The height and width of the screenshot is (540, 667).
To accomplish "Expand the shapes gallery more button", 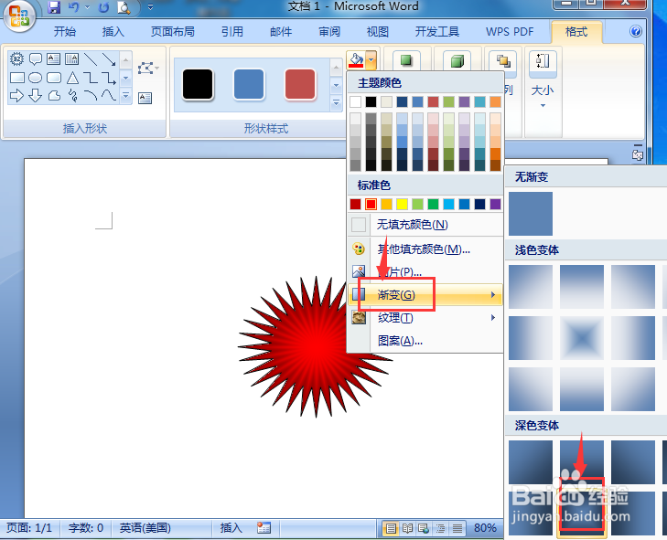I will (126, 96).
